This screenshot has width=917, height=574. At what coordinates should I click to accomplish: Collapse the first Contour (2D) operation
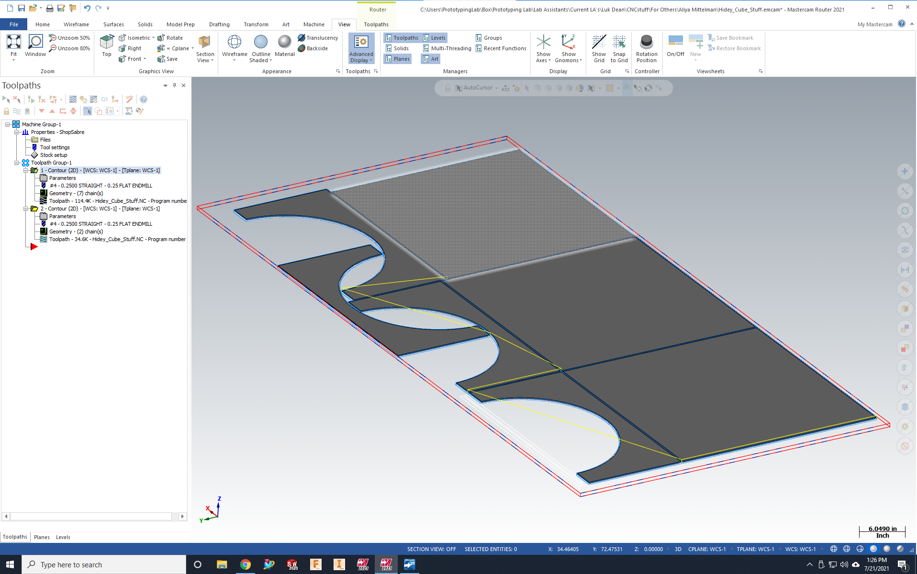coord(26,170)
